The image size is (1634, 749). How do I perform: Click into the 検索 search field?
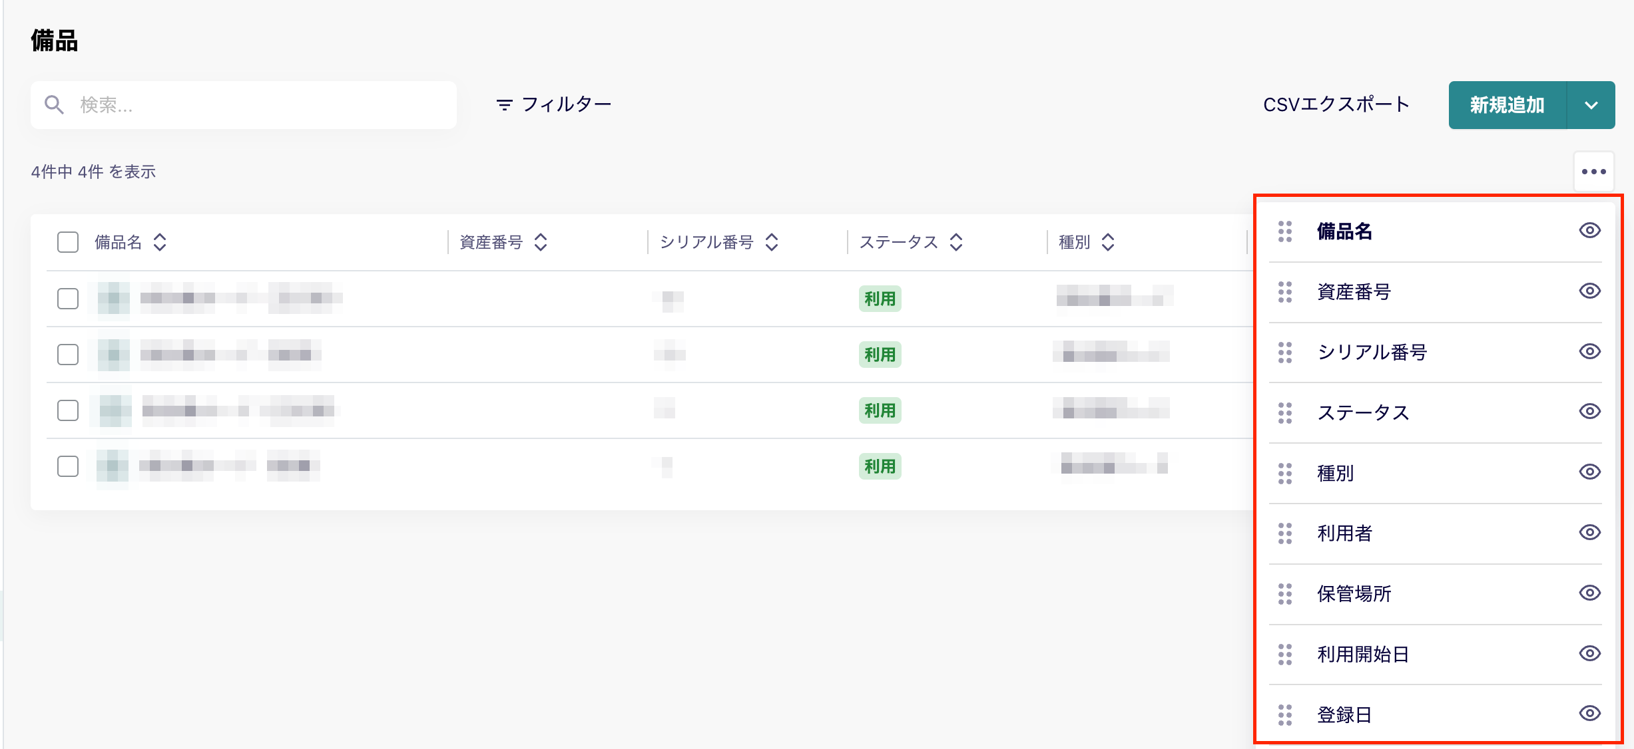244,105
